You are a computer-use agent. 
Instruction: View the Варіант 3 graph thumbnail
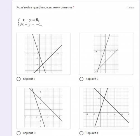[x=43, y=108]
